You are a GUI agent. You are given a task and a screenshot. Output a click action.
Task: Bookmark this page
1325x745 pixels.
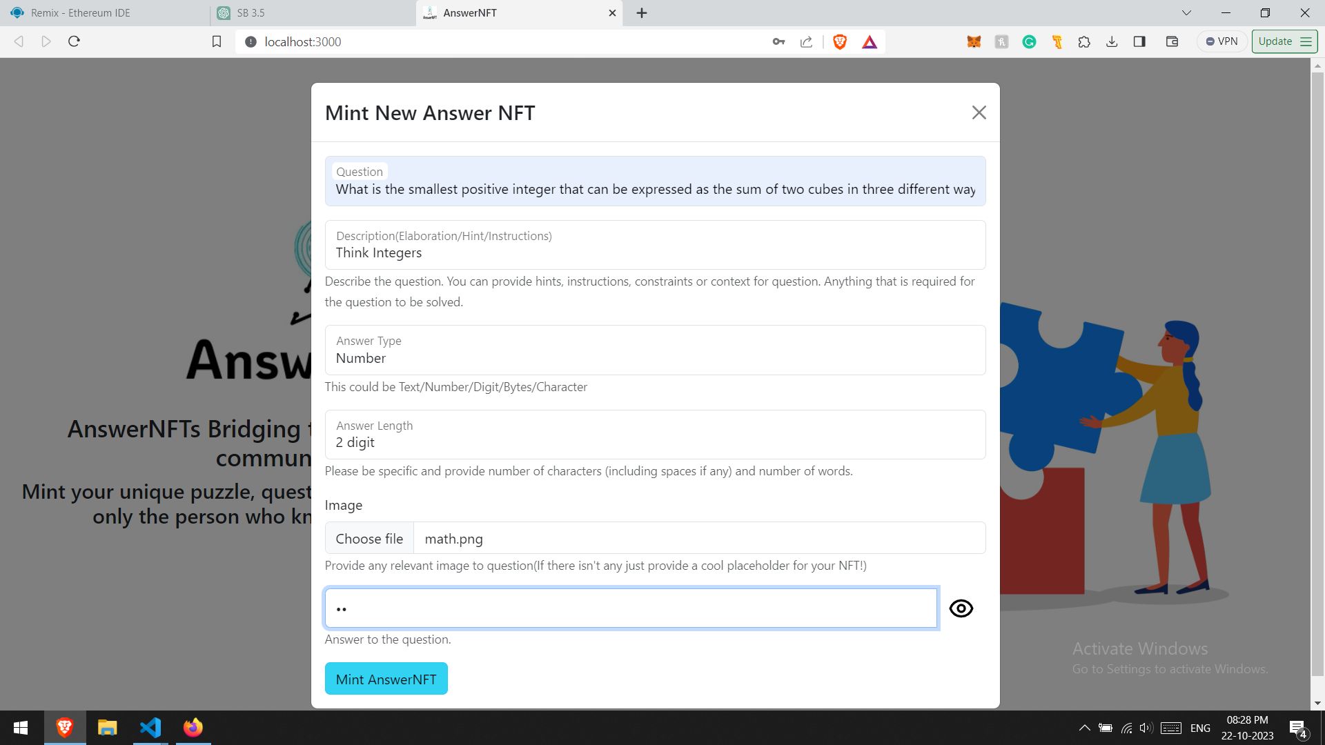click(x=217, y=41)
